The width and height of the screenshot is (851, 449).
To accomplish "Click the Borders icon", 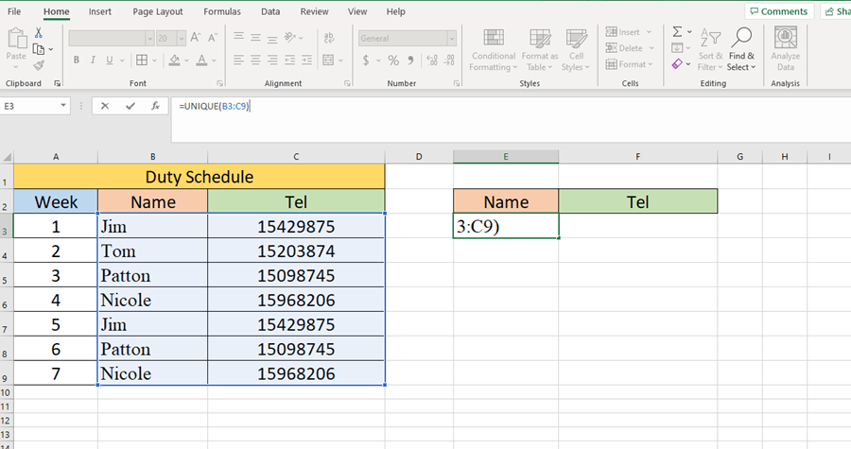I will tap(142, 60).
